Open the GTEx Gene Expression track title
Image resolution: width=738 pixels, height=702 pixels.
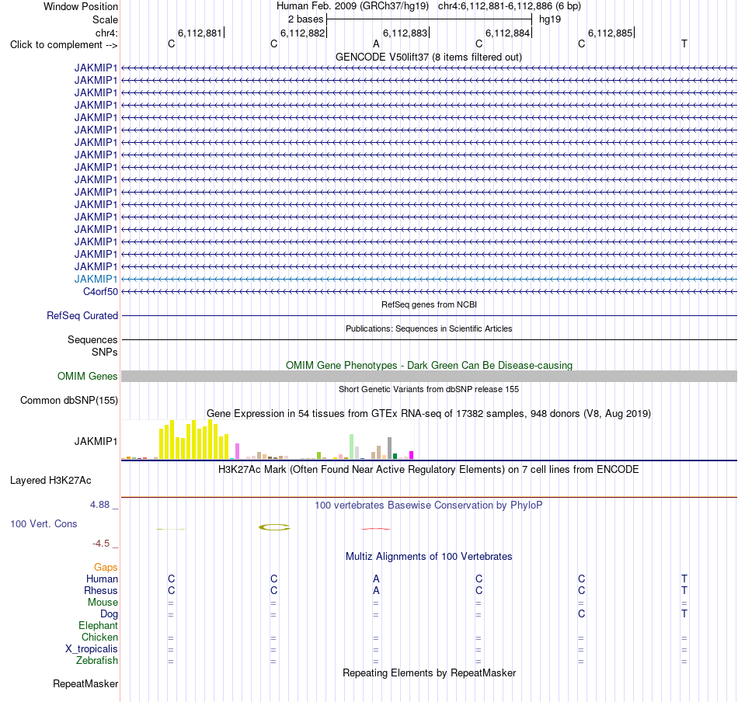429,414
